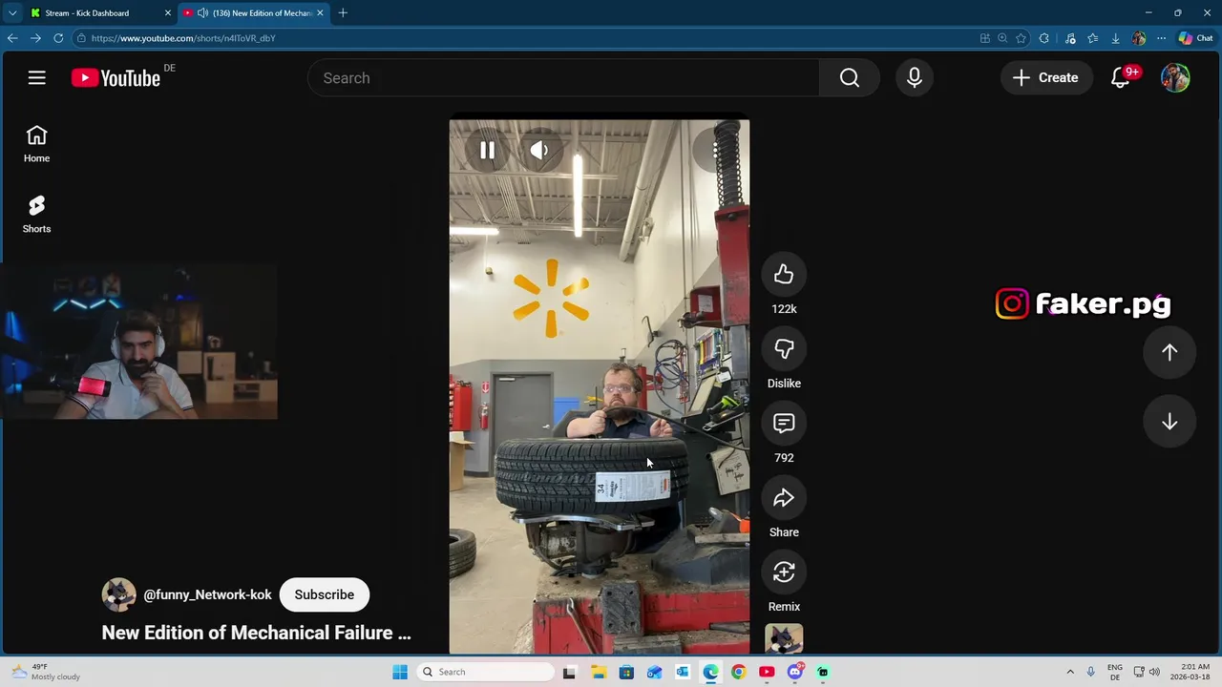The image size is (1222, 687).
Task: Open browser downloads
Action: (1115, 38)
